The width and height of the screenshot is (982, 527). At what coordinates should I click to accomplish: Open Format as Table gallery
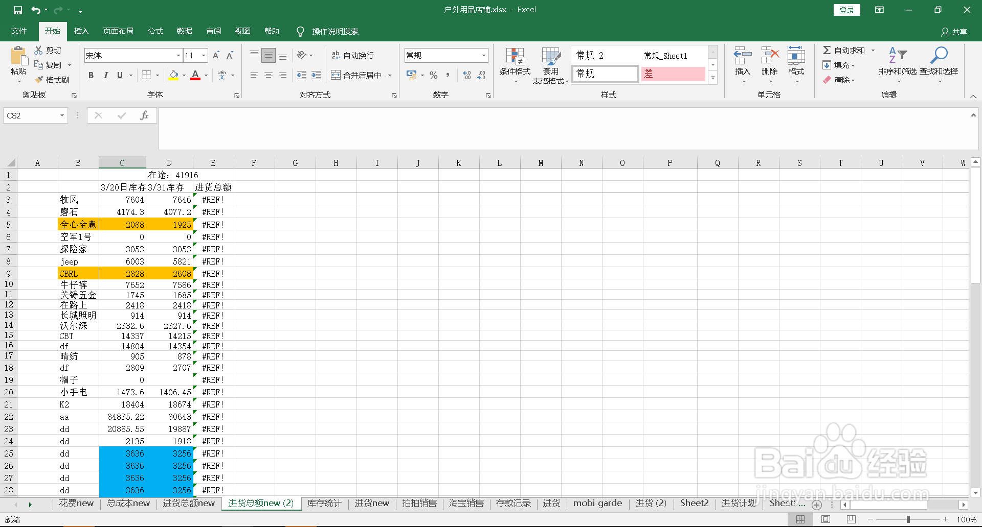coord(551,65)
